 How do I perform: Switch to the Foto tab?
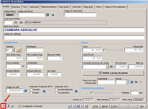pyautogui.click(x=25, y=7)
